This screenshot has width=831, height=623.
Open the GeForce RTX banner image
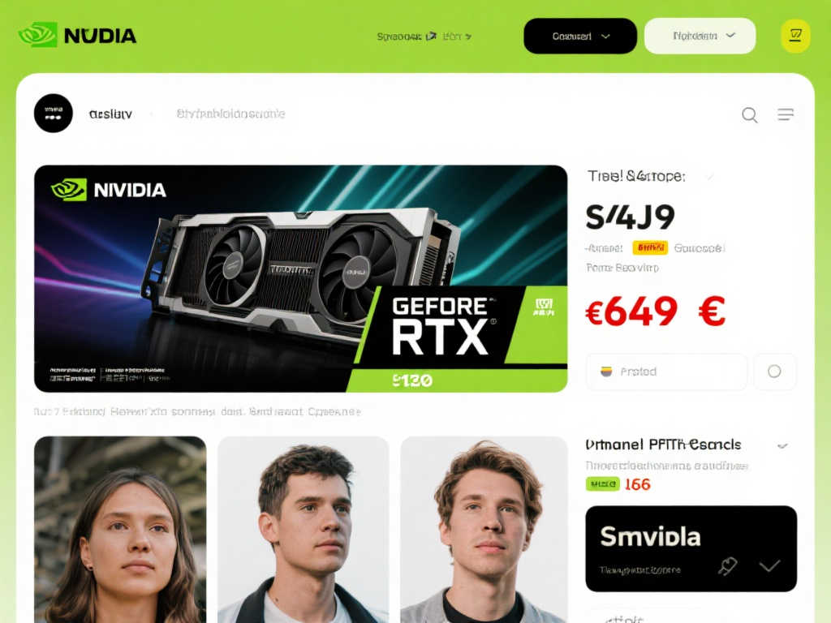coord(300,279)
